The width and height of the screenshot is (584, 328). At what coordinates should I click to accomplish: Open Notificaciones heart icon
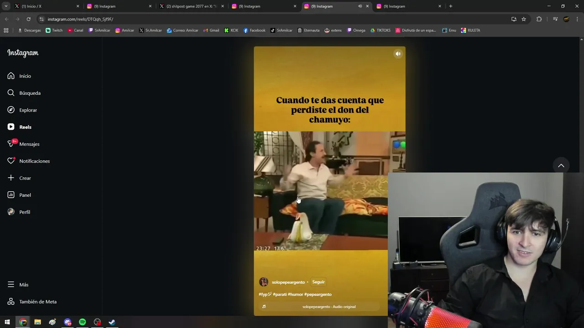tap(11, 161)
